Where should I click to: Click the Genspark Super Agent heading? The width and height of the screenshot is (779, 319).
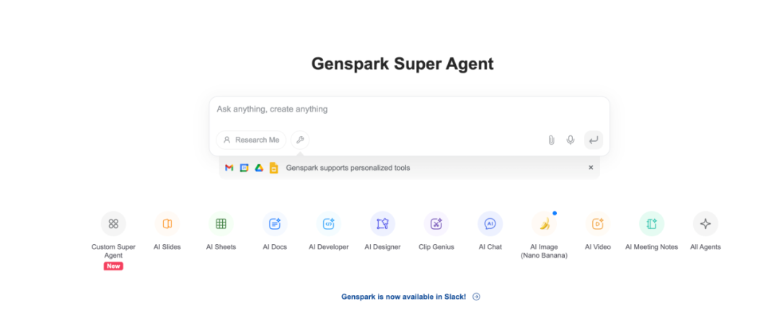(x=402, y=64)
